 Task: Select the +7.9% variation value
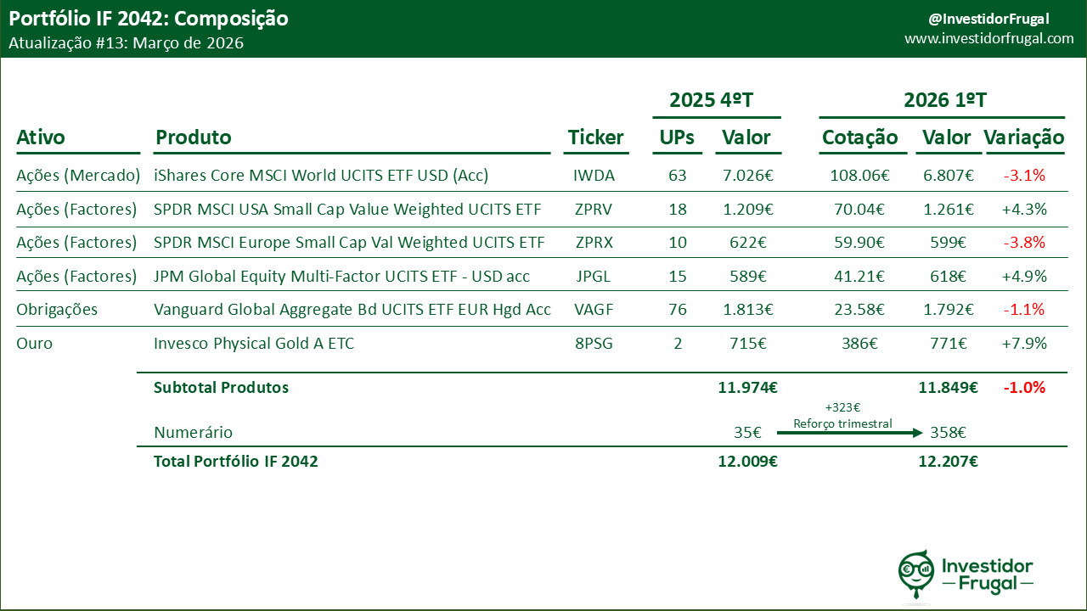(1024, 344)
